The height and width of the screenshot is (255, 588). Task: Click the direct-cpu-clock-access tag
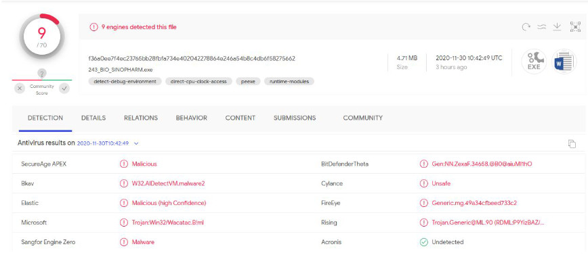pyautogui.click(x=198, y=81)
